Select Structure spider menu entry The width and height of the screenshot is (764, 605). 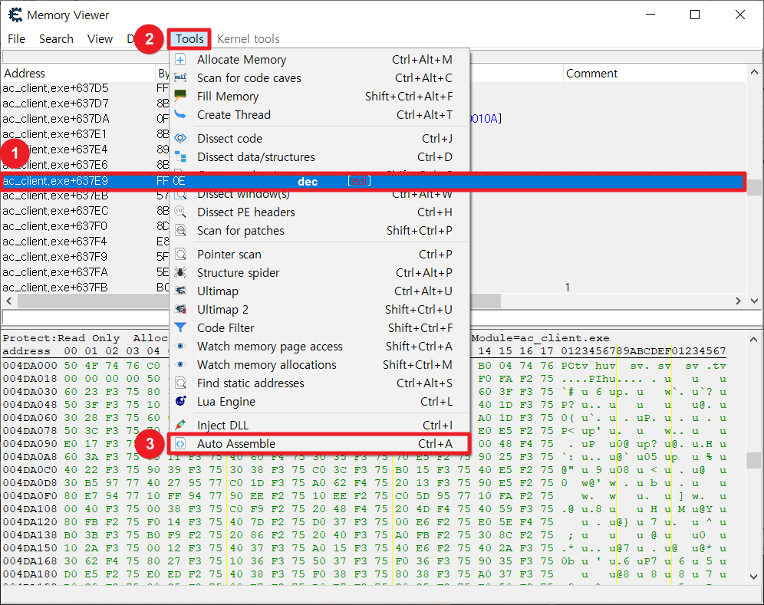click(x=318, y=272)
